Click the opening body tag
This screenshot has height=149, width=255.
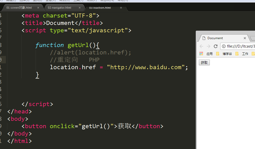click(18, 119)
